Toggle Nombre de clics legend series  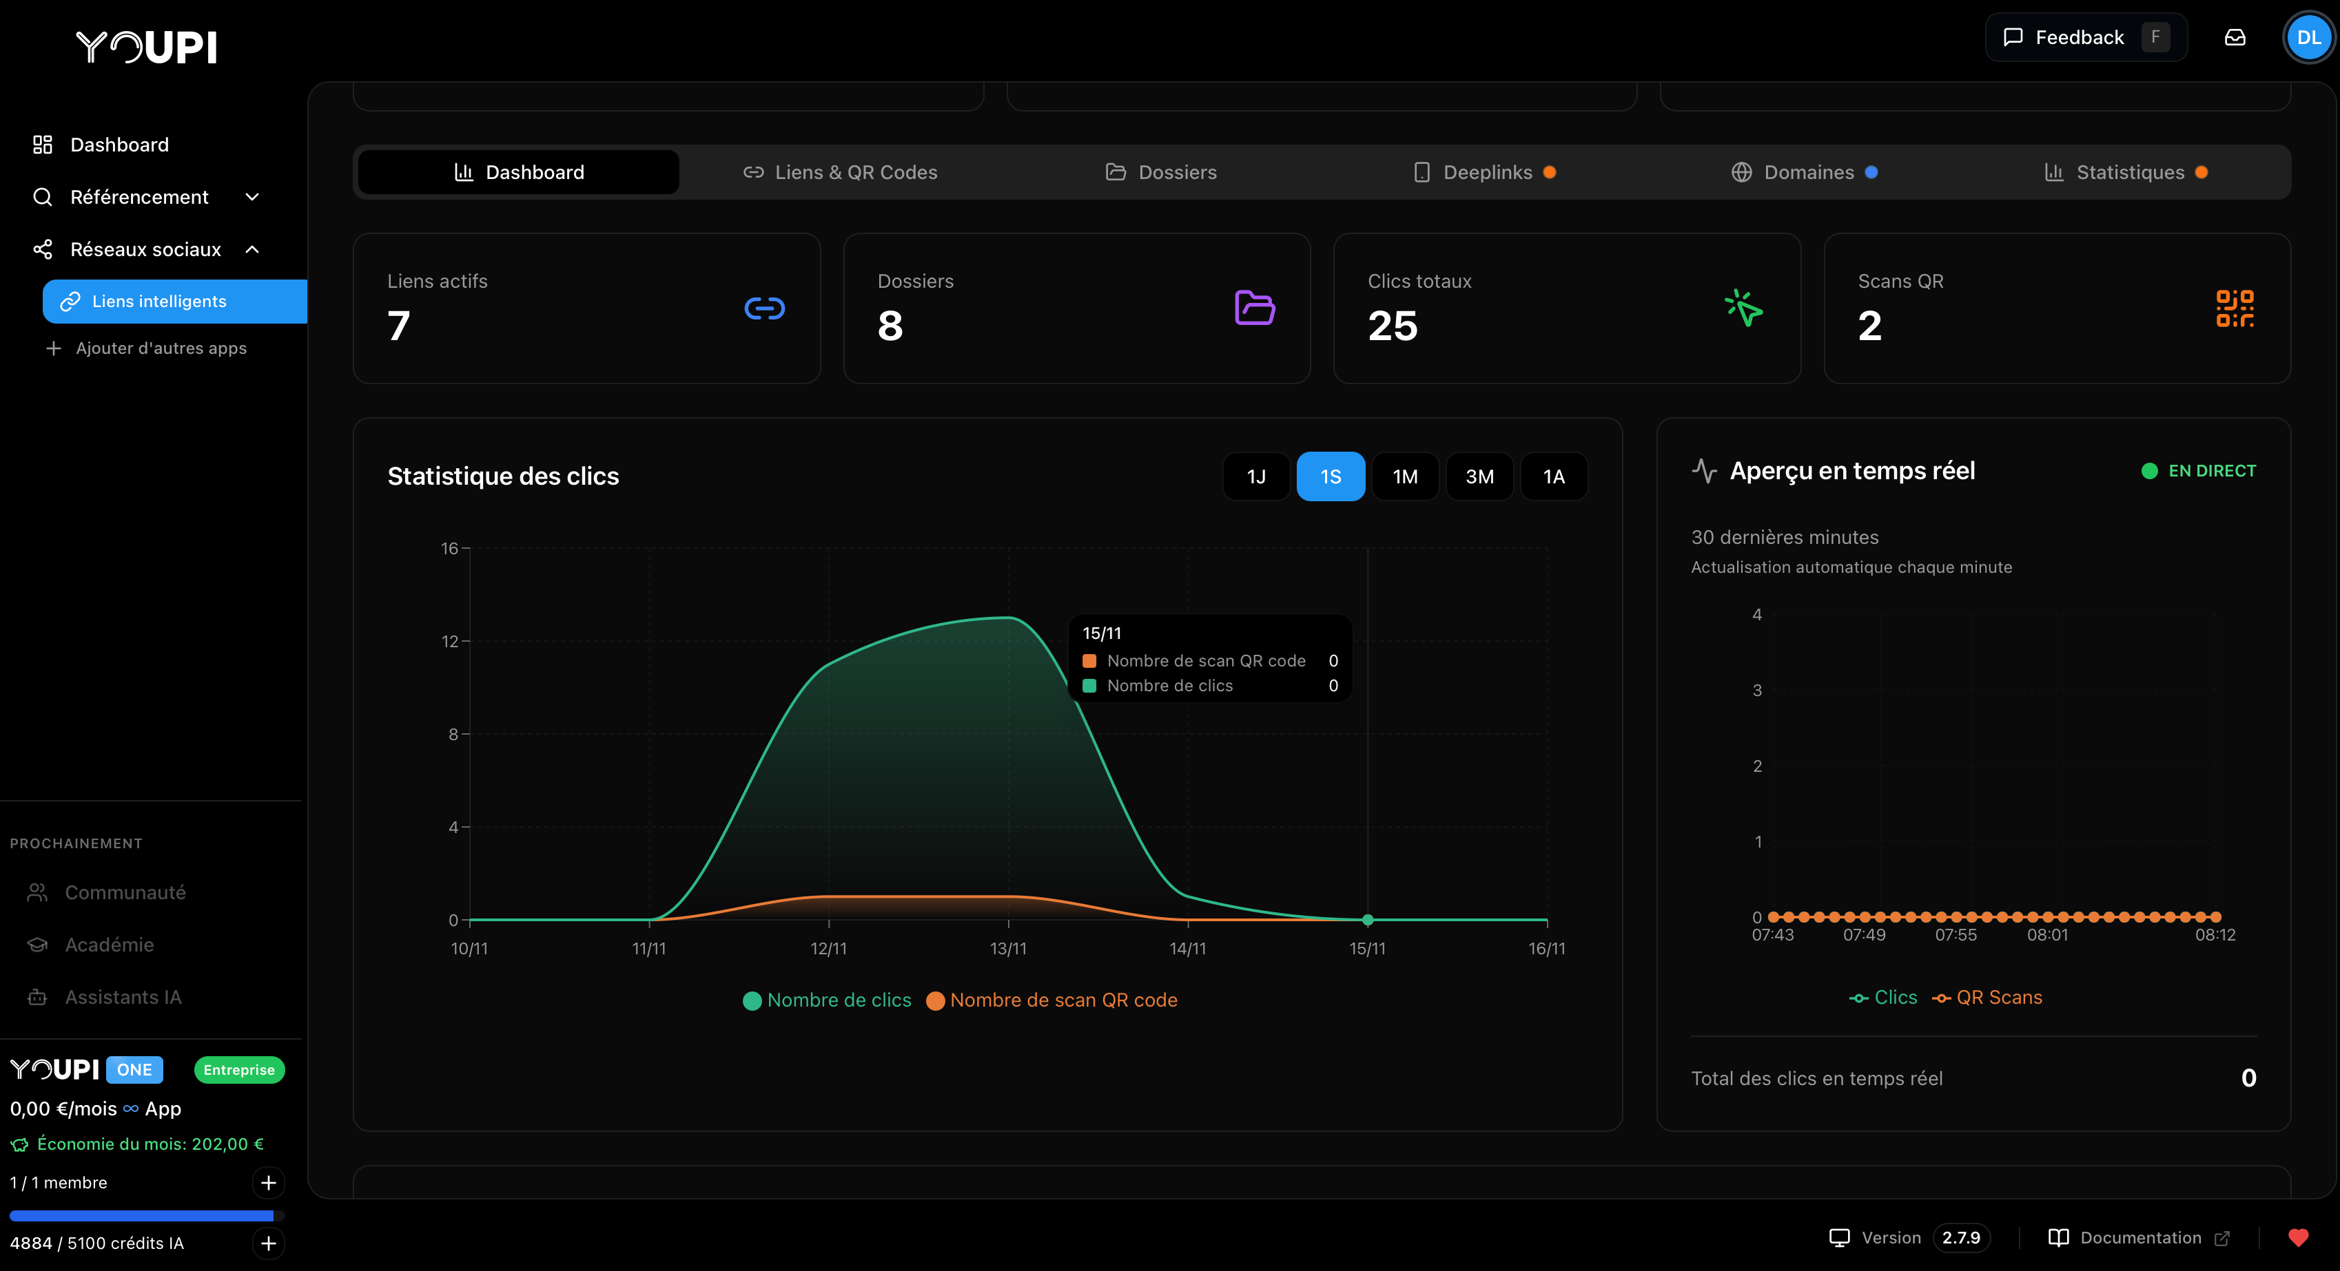pyautogui.click(x=827, y=1000)
